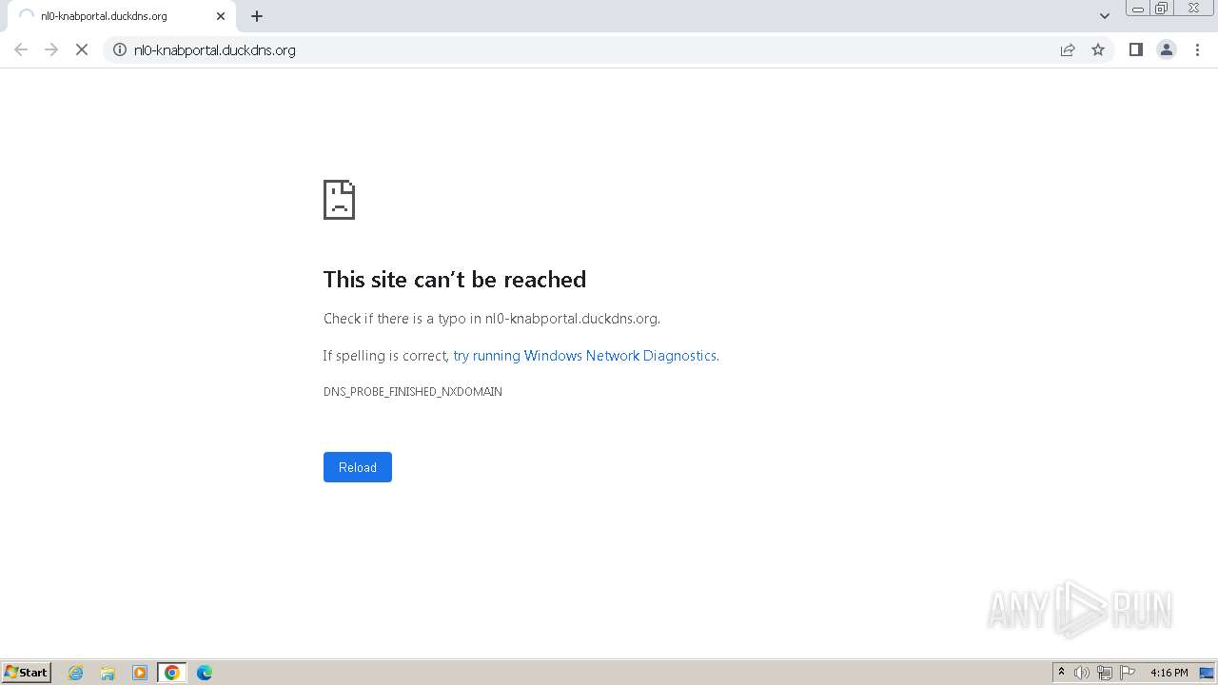Bookmark this tab with the star
This screenshot has width=1218, height=685.
(x=1098, y=49)
